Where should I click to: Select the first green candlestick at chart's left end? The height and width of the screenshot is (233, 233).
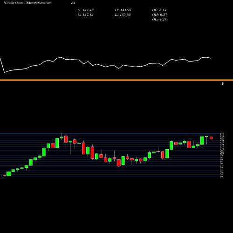point(9,174)
